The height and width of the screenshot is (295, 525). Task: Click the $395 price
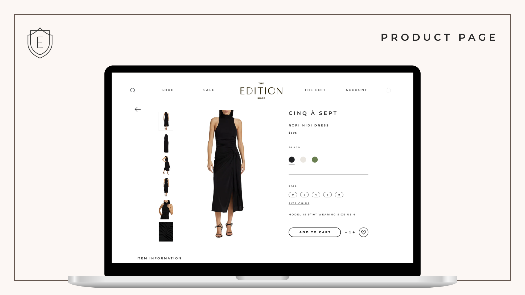[x=293, y=133]
